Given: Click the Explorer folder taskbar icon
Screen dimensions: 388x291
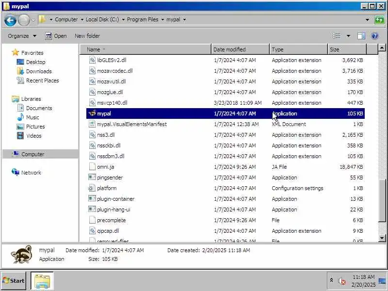Looking at the screenshot, I should click(x=42, y=281).
